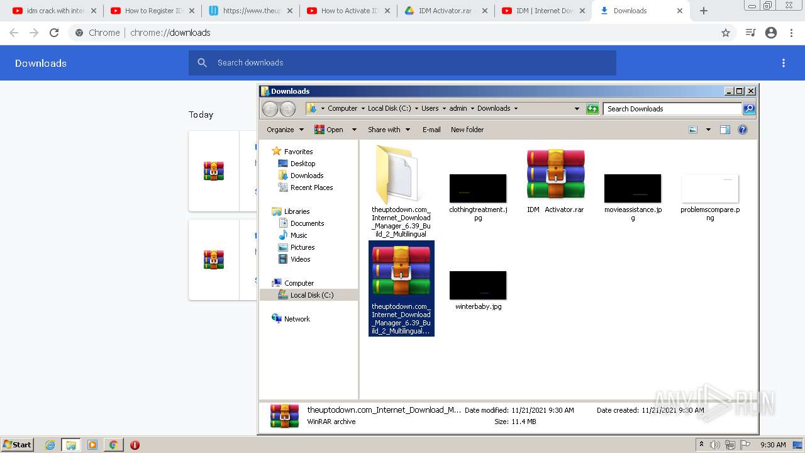Open view options dropdown arrow
Viewport: 805px width, 453px height.
point(708,130)
